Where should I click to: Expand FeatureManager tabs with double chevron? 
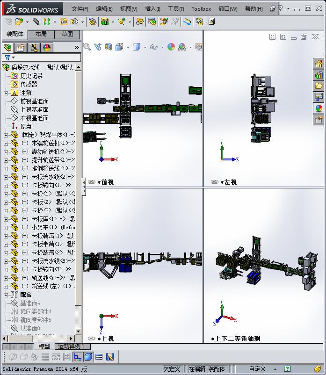point(77,47)
